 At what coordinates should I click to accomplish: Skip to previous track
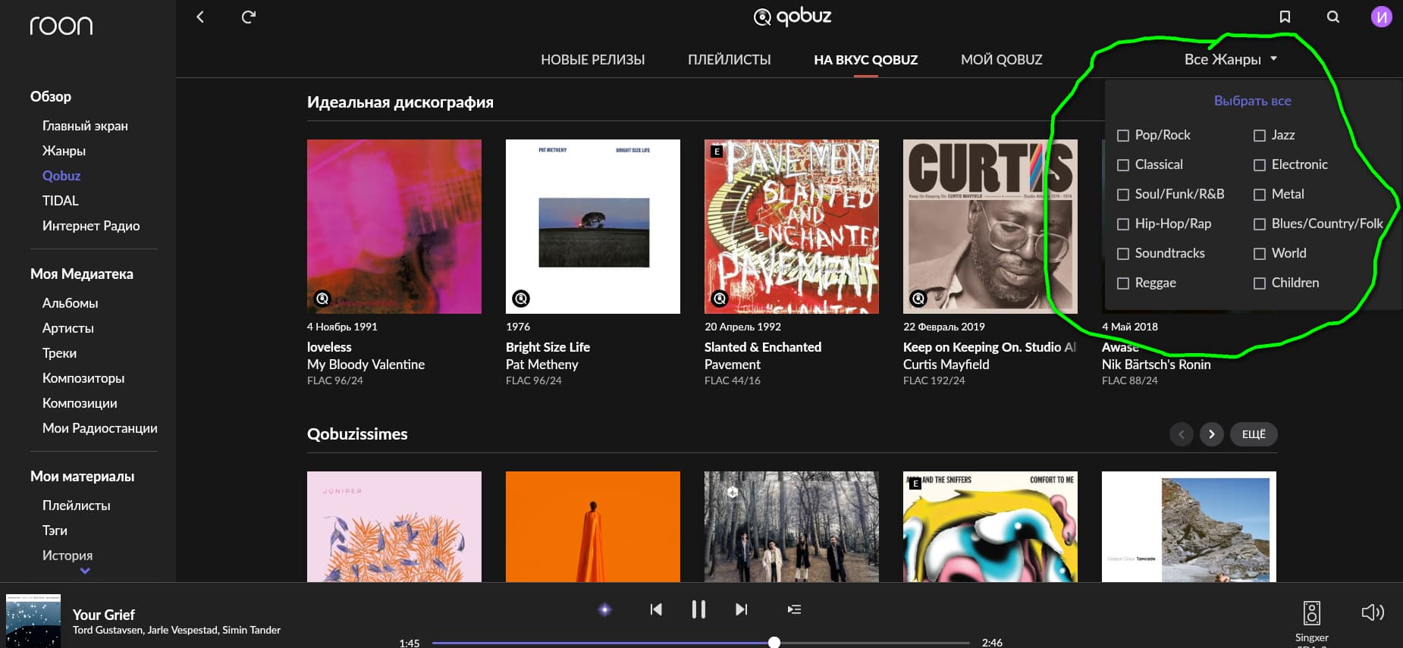(656, 609)
